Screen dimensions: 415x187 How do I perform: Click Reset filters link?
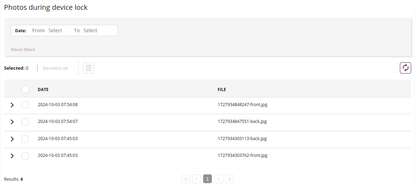23,49
